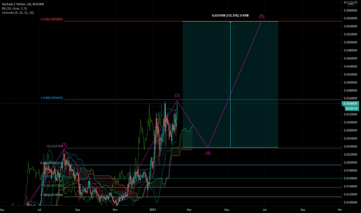361x213 pixels.
Task: Click the Elliott wave (4) label
Action: pos(208,153)
